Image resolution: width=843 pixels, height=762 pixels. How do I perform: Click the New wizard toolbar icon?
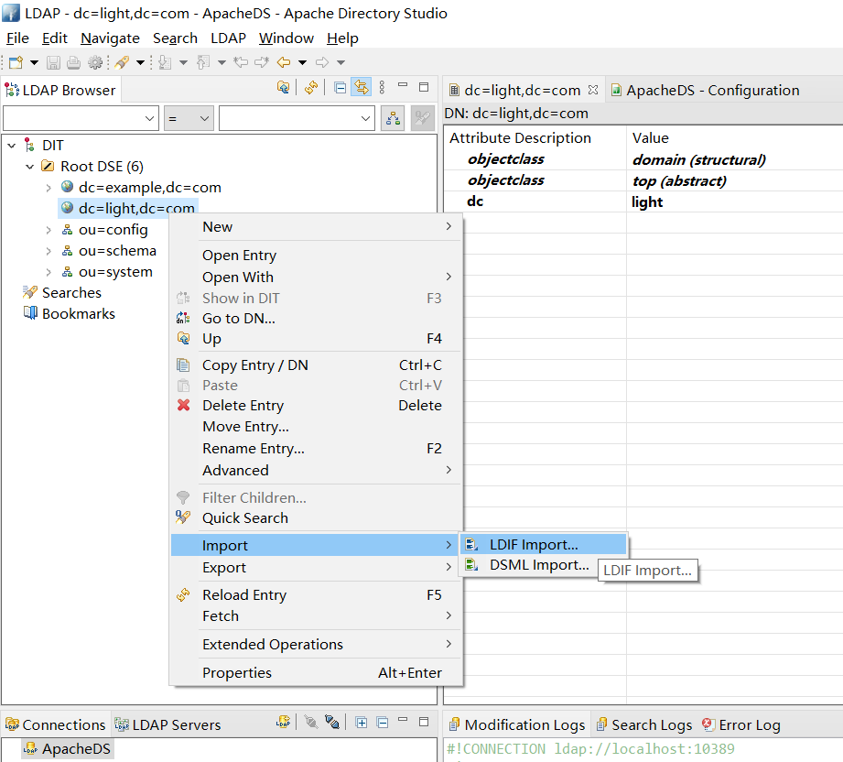tap(16, 62)
